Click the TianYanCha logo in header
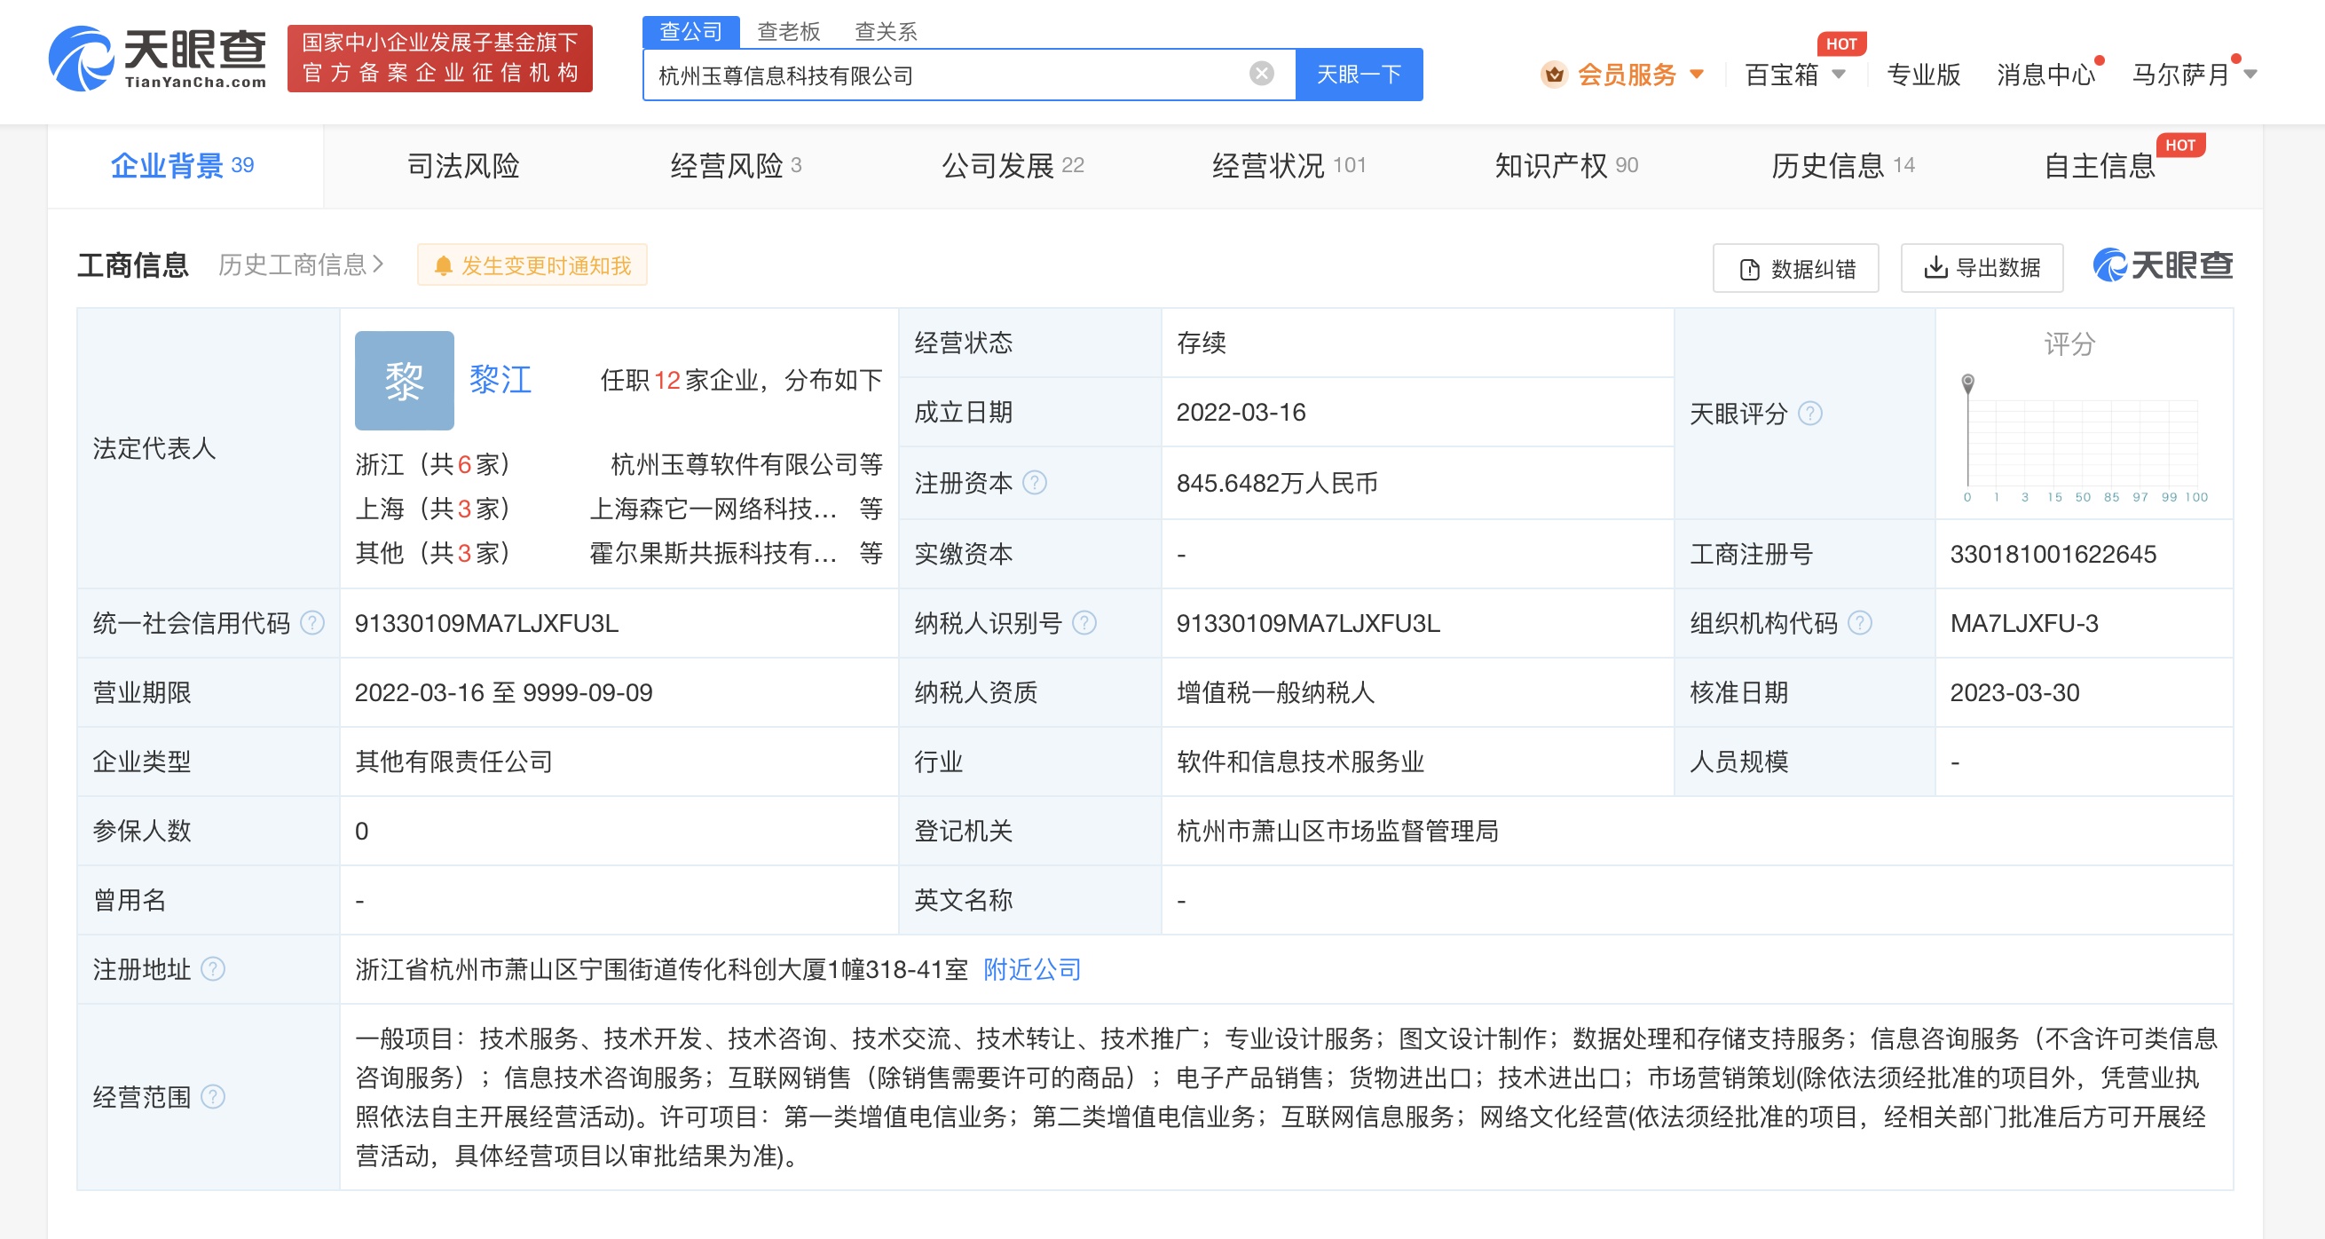Image resolution: width=2325 pixels, height=1239 pixels. point(157,58)
